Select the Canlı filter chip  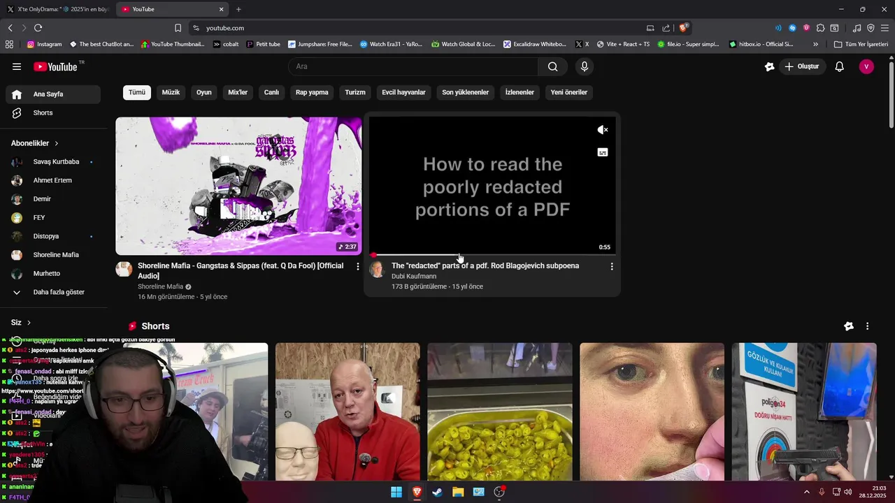271,92
